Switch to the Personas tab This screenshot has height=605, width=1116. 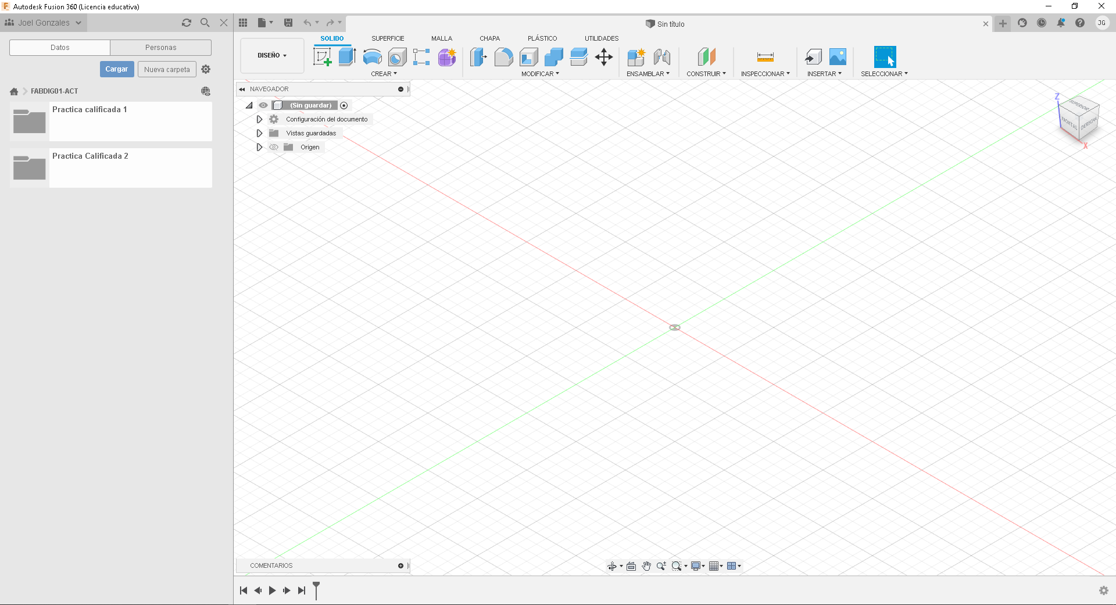click(x=161, y=48)
